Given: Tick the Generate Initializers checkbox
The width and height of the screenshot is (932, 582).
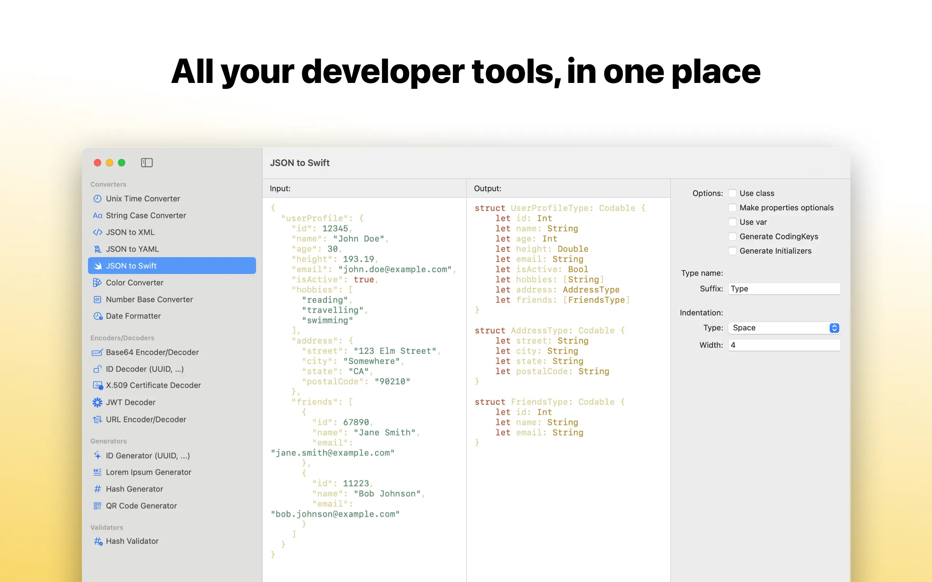Looking at the screenshot, I should pyautogui.click(x=732, y=251).
